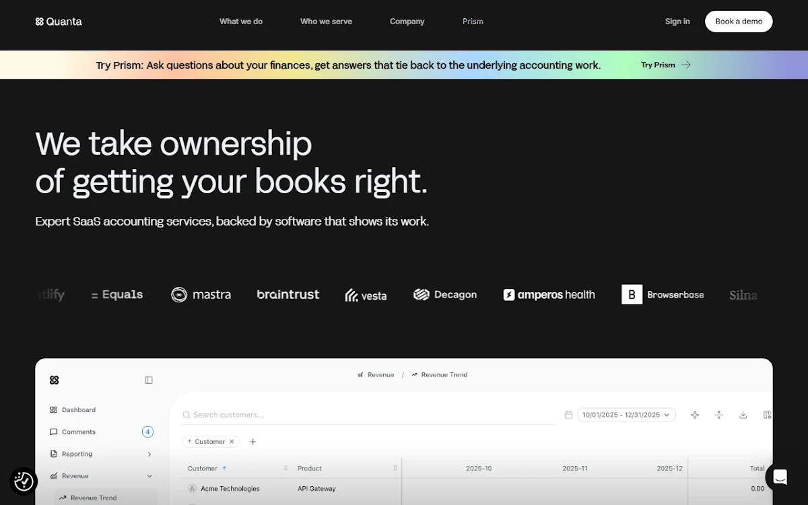
Task: Click the Revenue breadcrumb
Action: 376,374
